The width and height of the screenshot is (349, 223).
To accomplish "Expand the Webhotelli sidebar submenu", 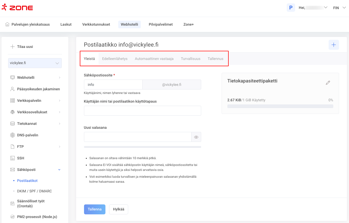I will tap(59, 77).
